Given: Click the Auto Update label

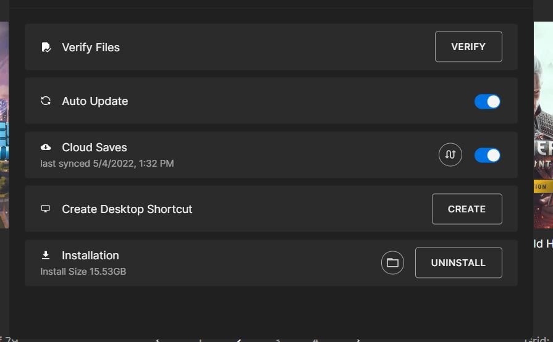Looking at the screenshot, I should [95, 101].
